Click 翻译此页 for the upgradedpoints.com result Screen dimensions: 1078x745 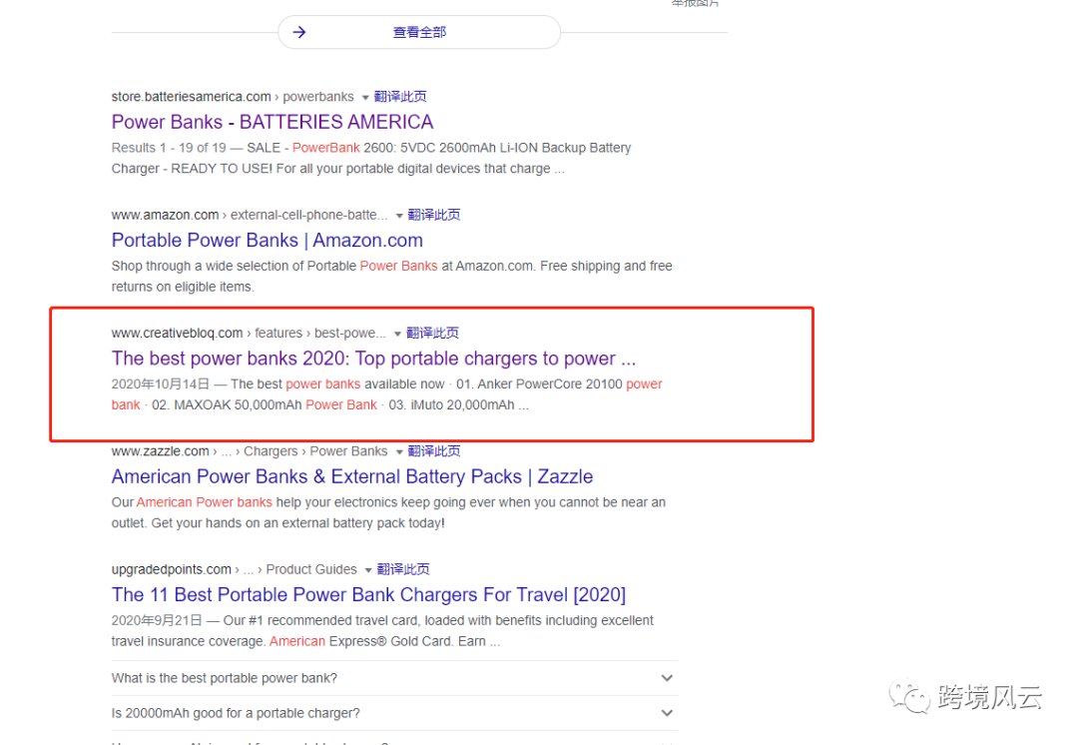coord(403,569)
